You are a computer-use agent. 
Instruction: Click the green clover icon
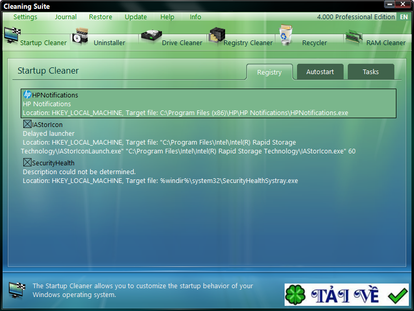pyautogui.click(x=295, y=294)
